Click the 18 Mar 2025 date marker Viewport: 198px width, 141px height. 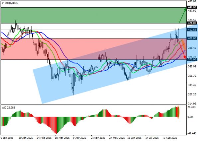click(x=62, y=138)
